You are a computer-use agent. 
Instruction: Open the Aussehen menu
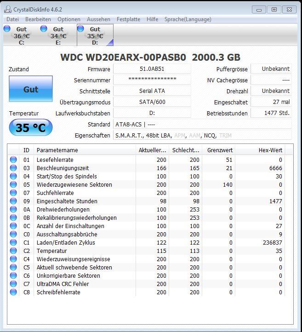pos(98,19)
